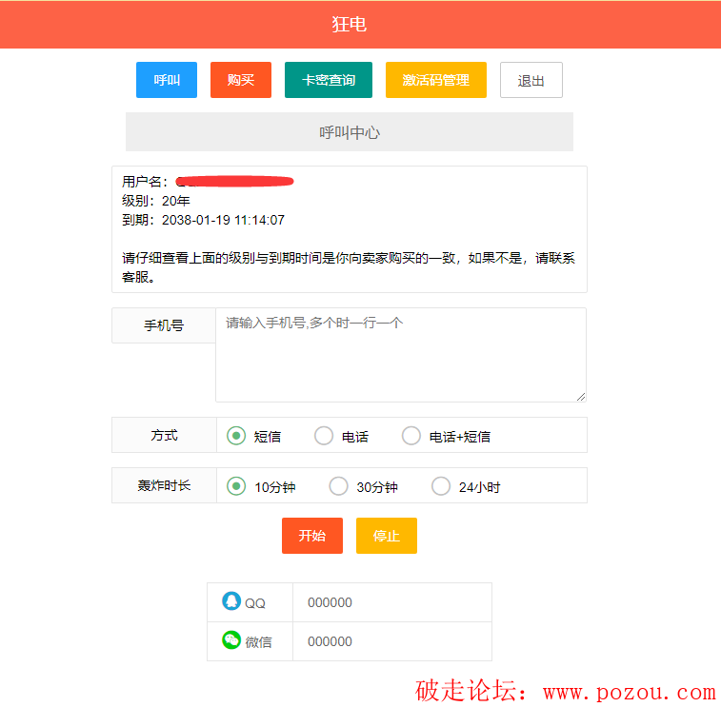The width and height of the screenshot is (721, 707).
Task: Open 激活码管理 in the navigation
Action: (435, 80)
